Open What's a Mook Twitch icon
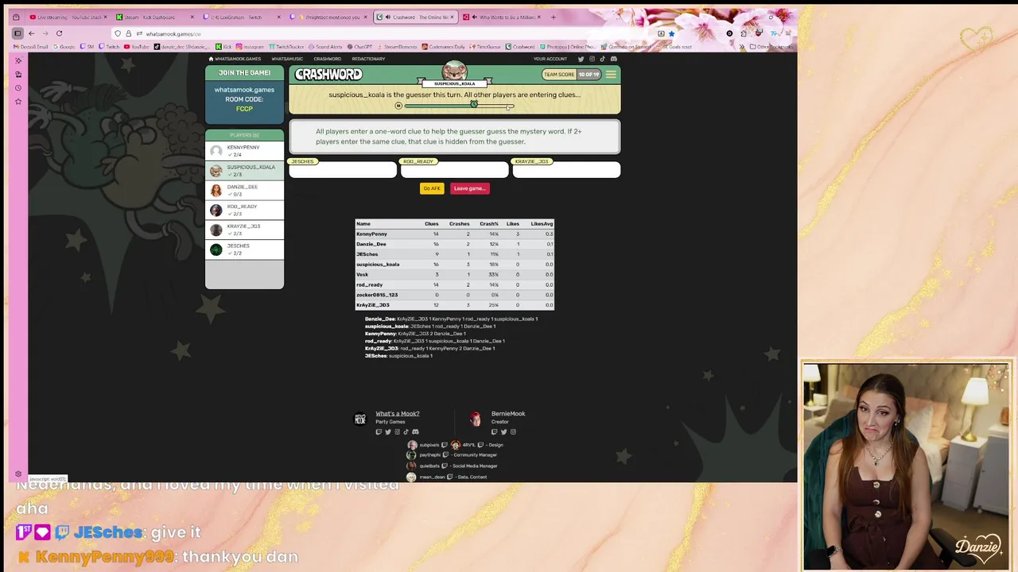Image resolution: width=1018 pixels, height=572 pixels. [x=379, y=432]
